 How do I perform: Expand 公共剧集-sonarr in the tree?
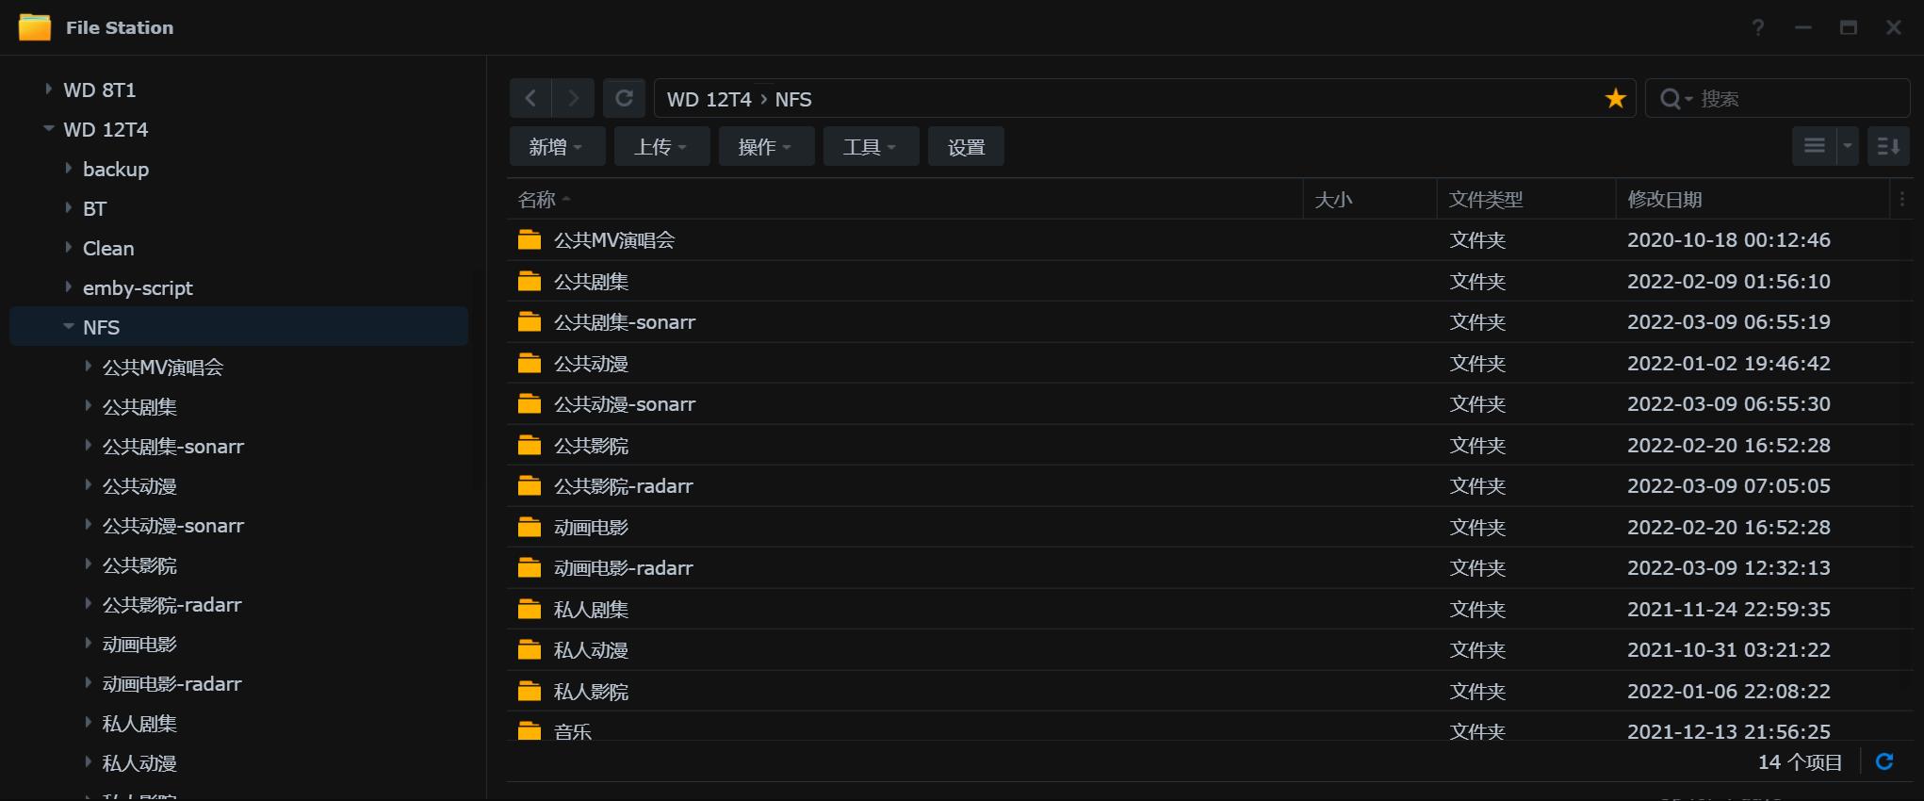[88, 445]
